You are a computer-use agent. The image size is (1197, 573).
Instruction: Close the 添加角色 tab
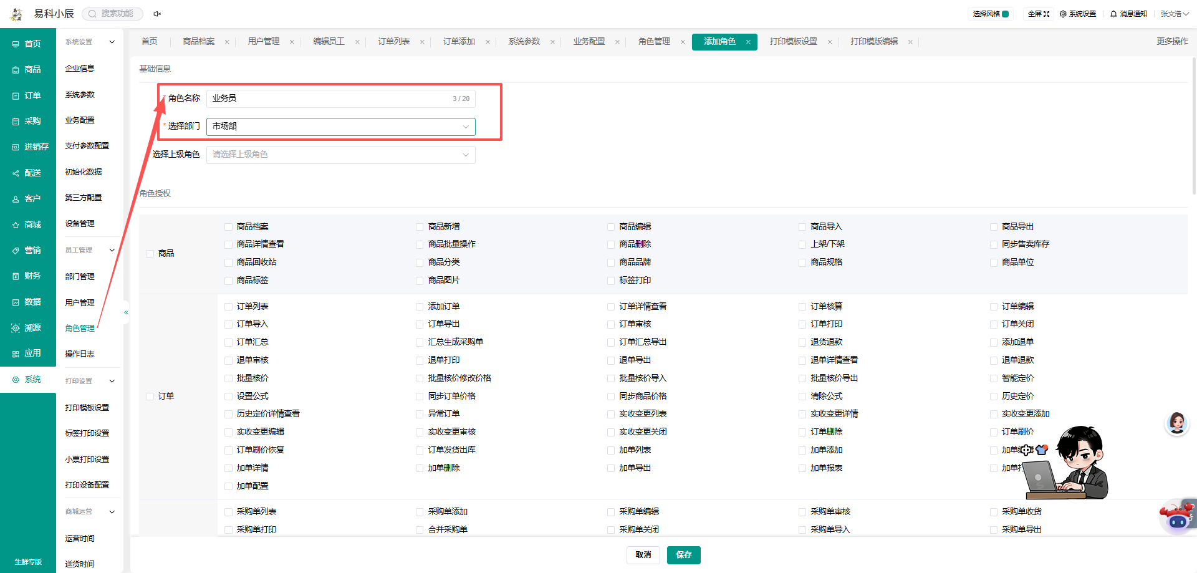(x=748, y=42)
